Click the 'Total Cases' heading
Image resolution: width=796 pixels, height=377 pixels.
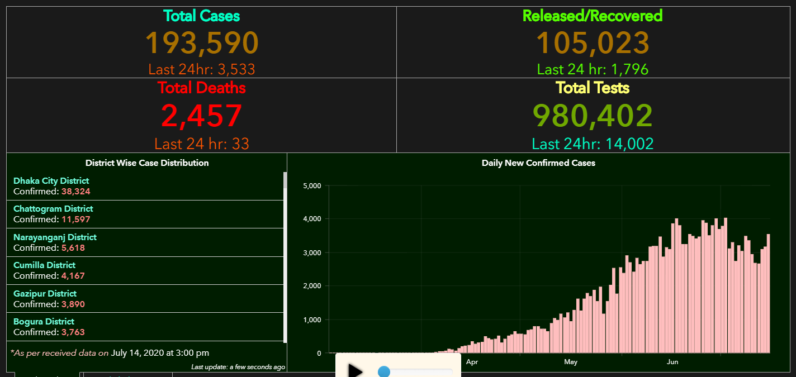click(x=202, y=16)
